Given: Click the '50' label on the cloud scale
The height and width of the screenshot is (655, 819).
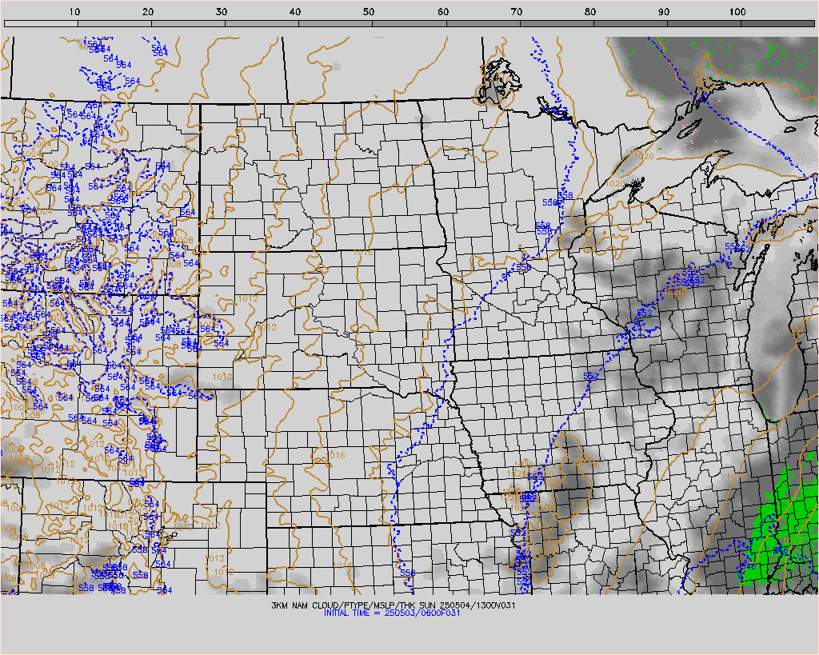Looking at the screenshot, I should tap(370, 12).
